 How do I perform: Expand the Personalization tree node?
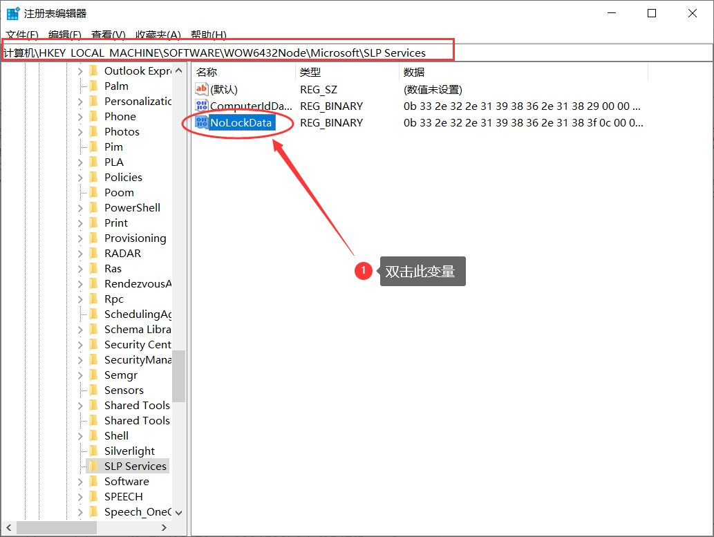pos(80,102)
